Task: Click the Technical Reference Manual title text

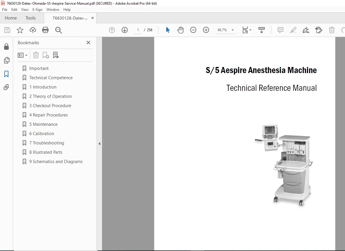Action: click(271, 88)
